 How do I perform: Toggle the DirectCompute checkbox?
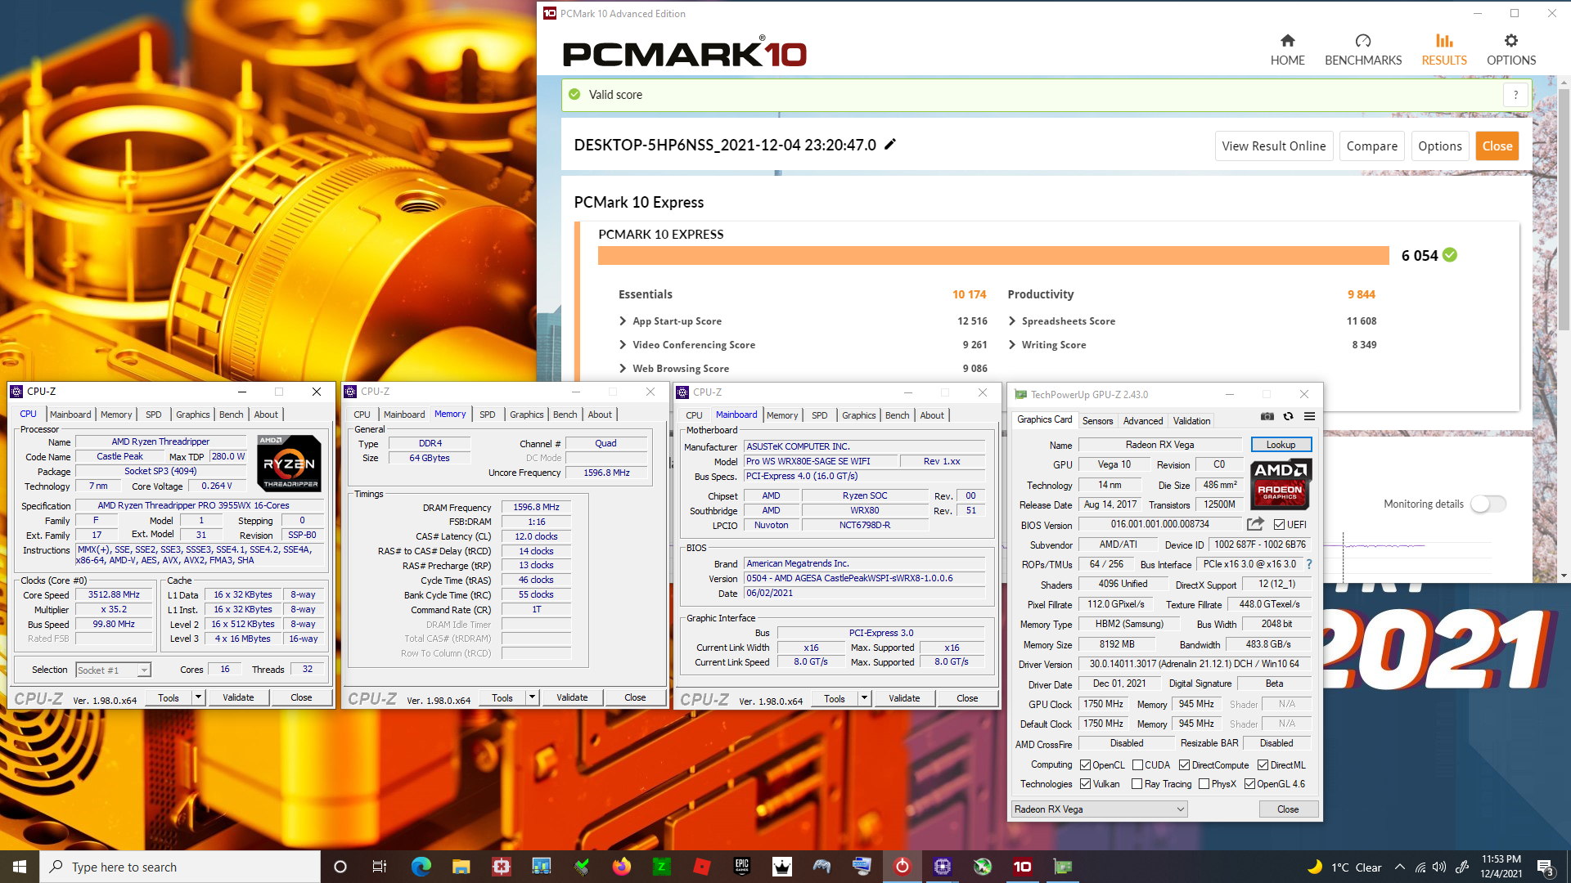click(1184, 765)
